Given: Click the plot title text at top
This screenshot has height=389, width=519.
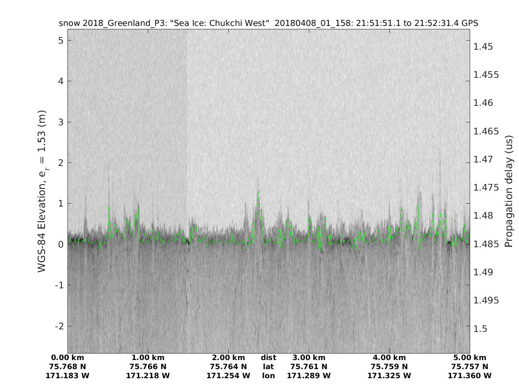Looking at the screenshot, I should pyautogui.click(x=268, y=23).
